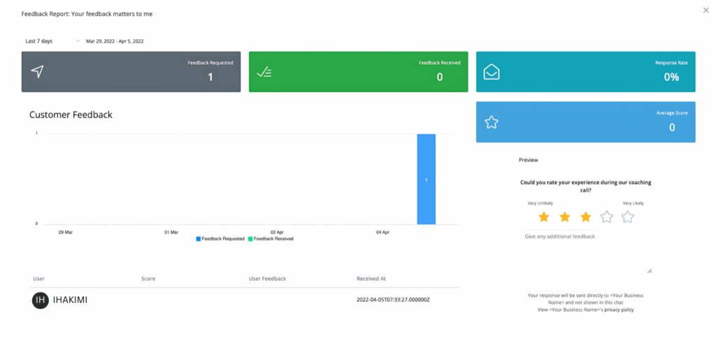
Task: Click the paper plane Feedback Requested icon
Action: pos(37,71)
